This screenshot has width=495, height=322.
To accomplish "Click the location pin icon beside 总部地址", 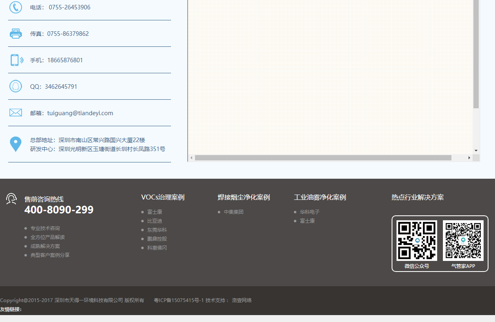I will (x=15, y=143).
